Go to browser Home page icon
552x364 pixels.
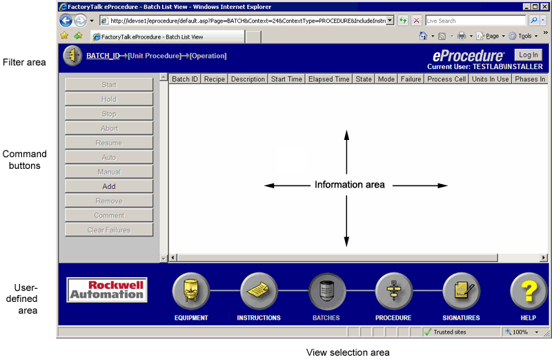click(423, 36)
